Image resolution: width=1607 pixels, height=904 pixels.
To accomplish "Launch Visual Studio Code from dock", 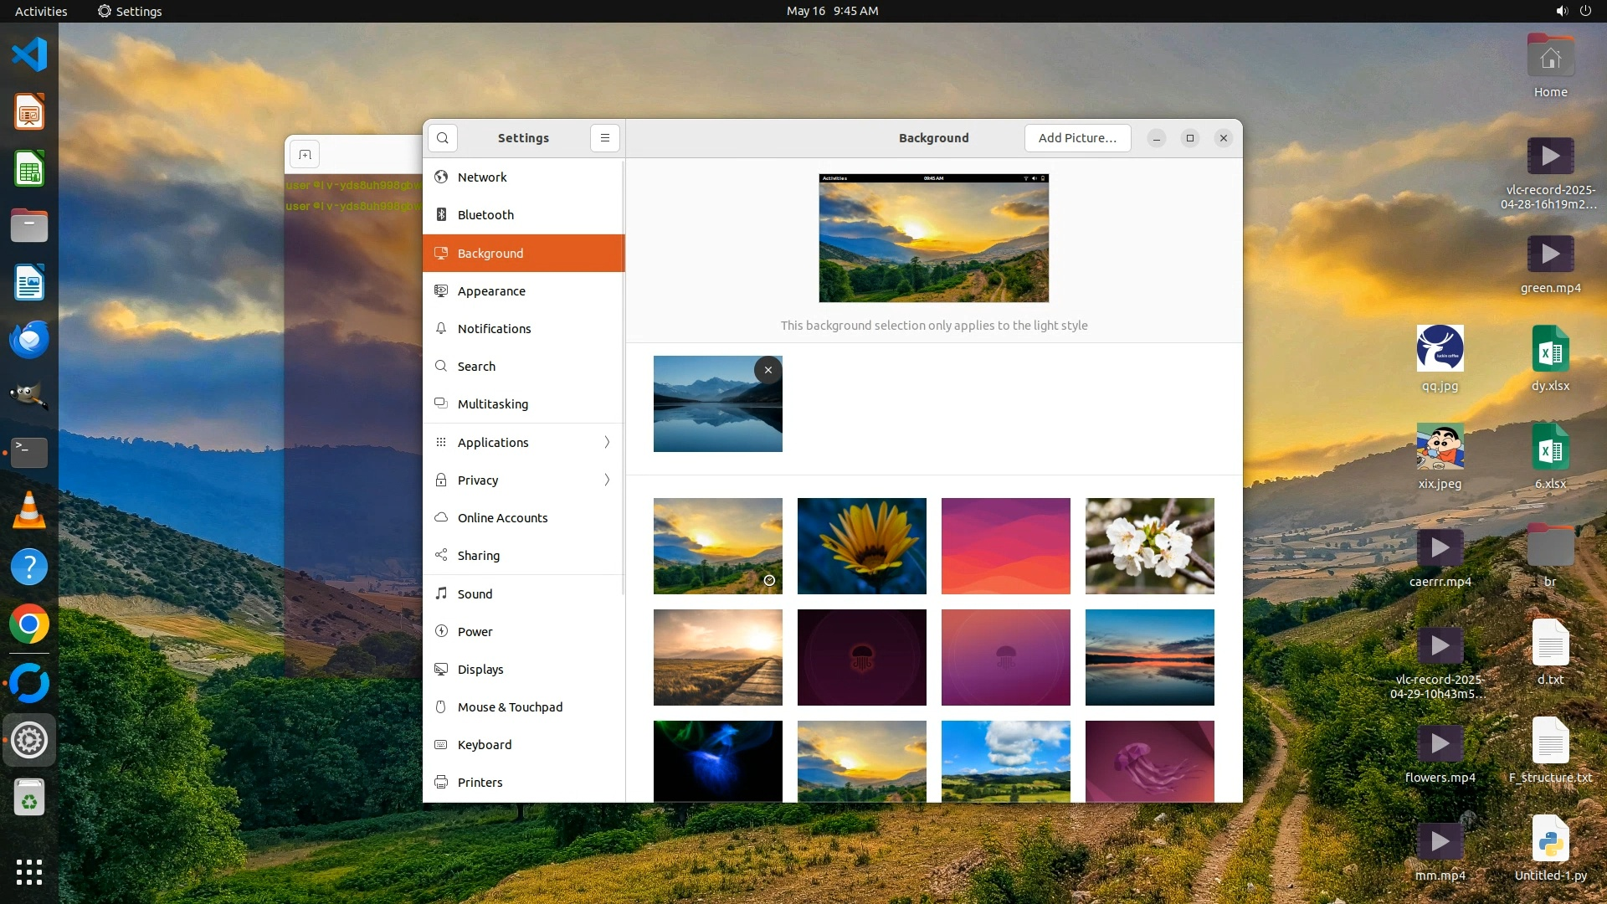I will (x=29, y=55).
